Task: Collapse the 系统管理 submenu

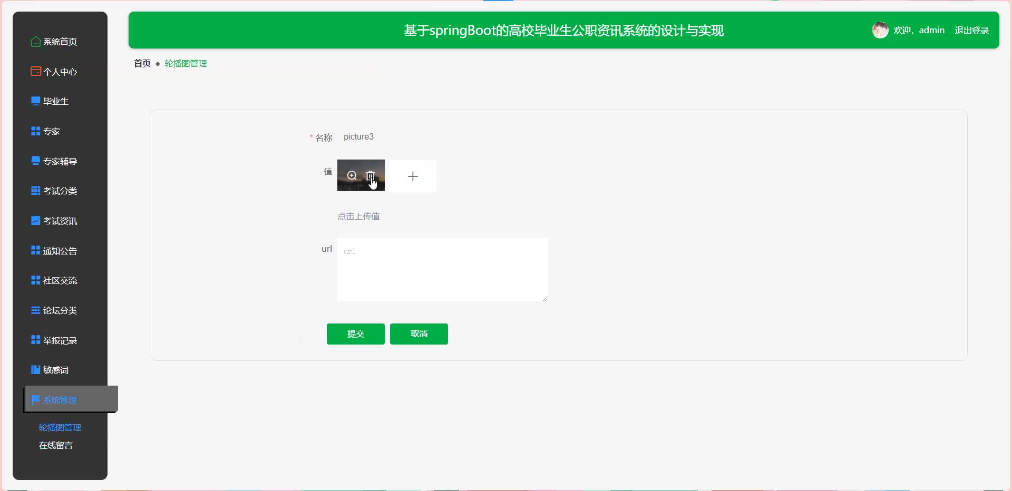Action: [x=71, y=399]
